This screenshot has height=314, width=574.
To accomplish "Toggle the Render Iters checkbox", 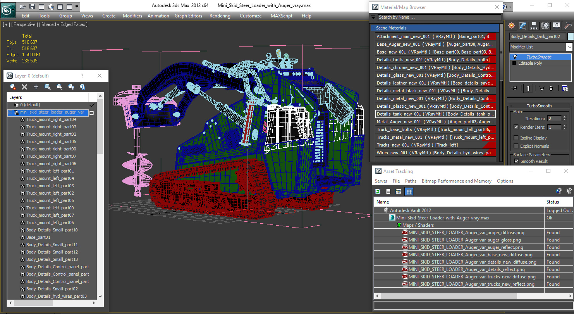I will [516, 127].
